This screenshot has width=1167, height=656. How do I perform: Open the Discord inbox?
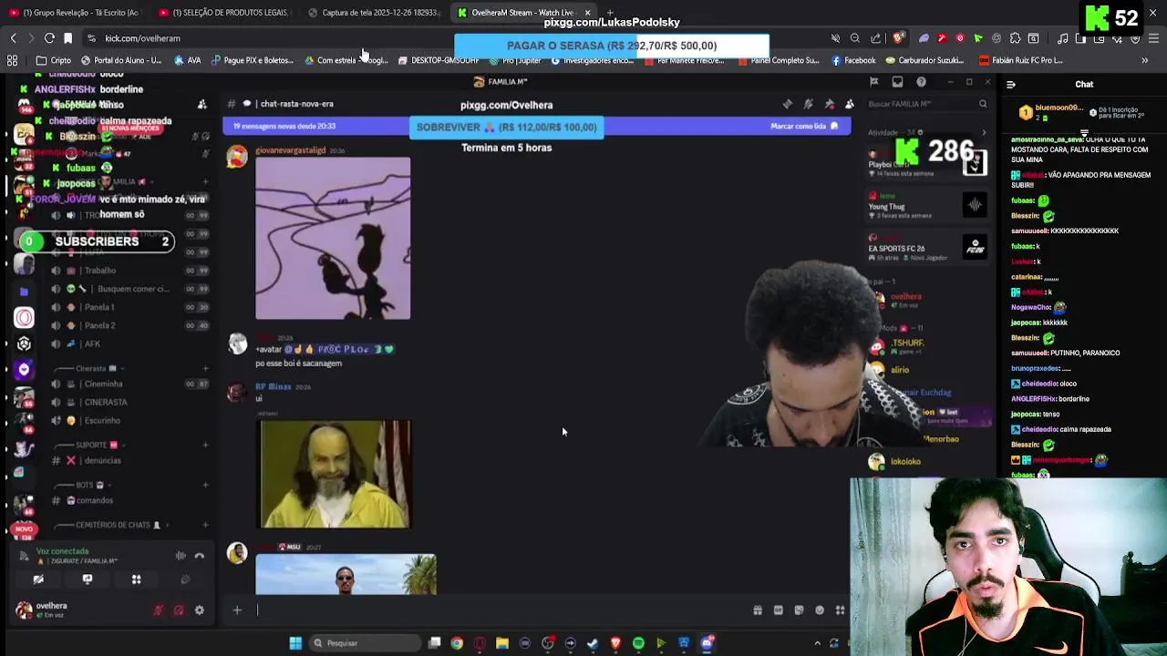897,82
